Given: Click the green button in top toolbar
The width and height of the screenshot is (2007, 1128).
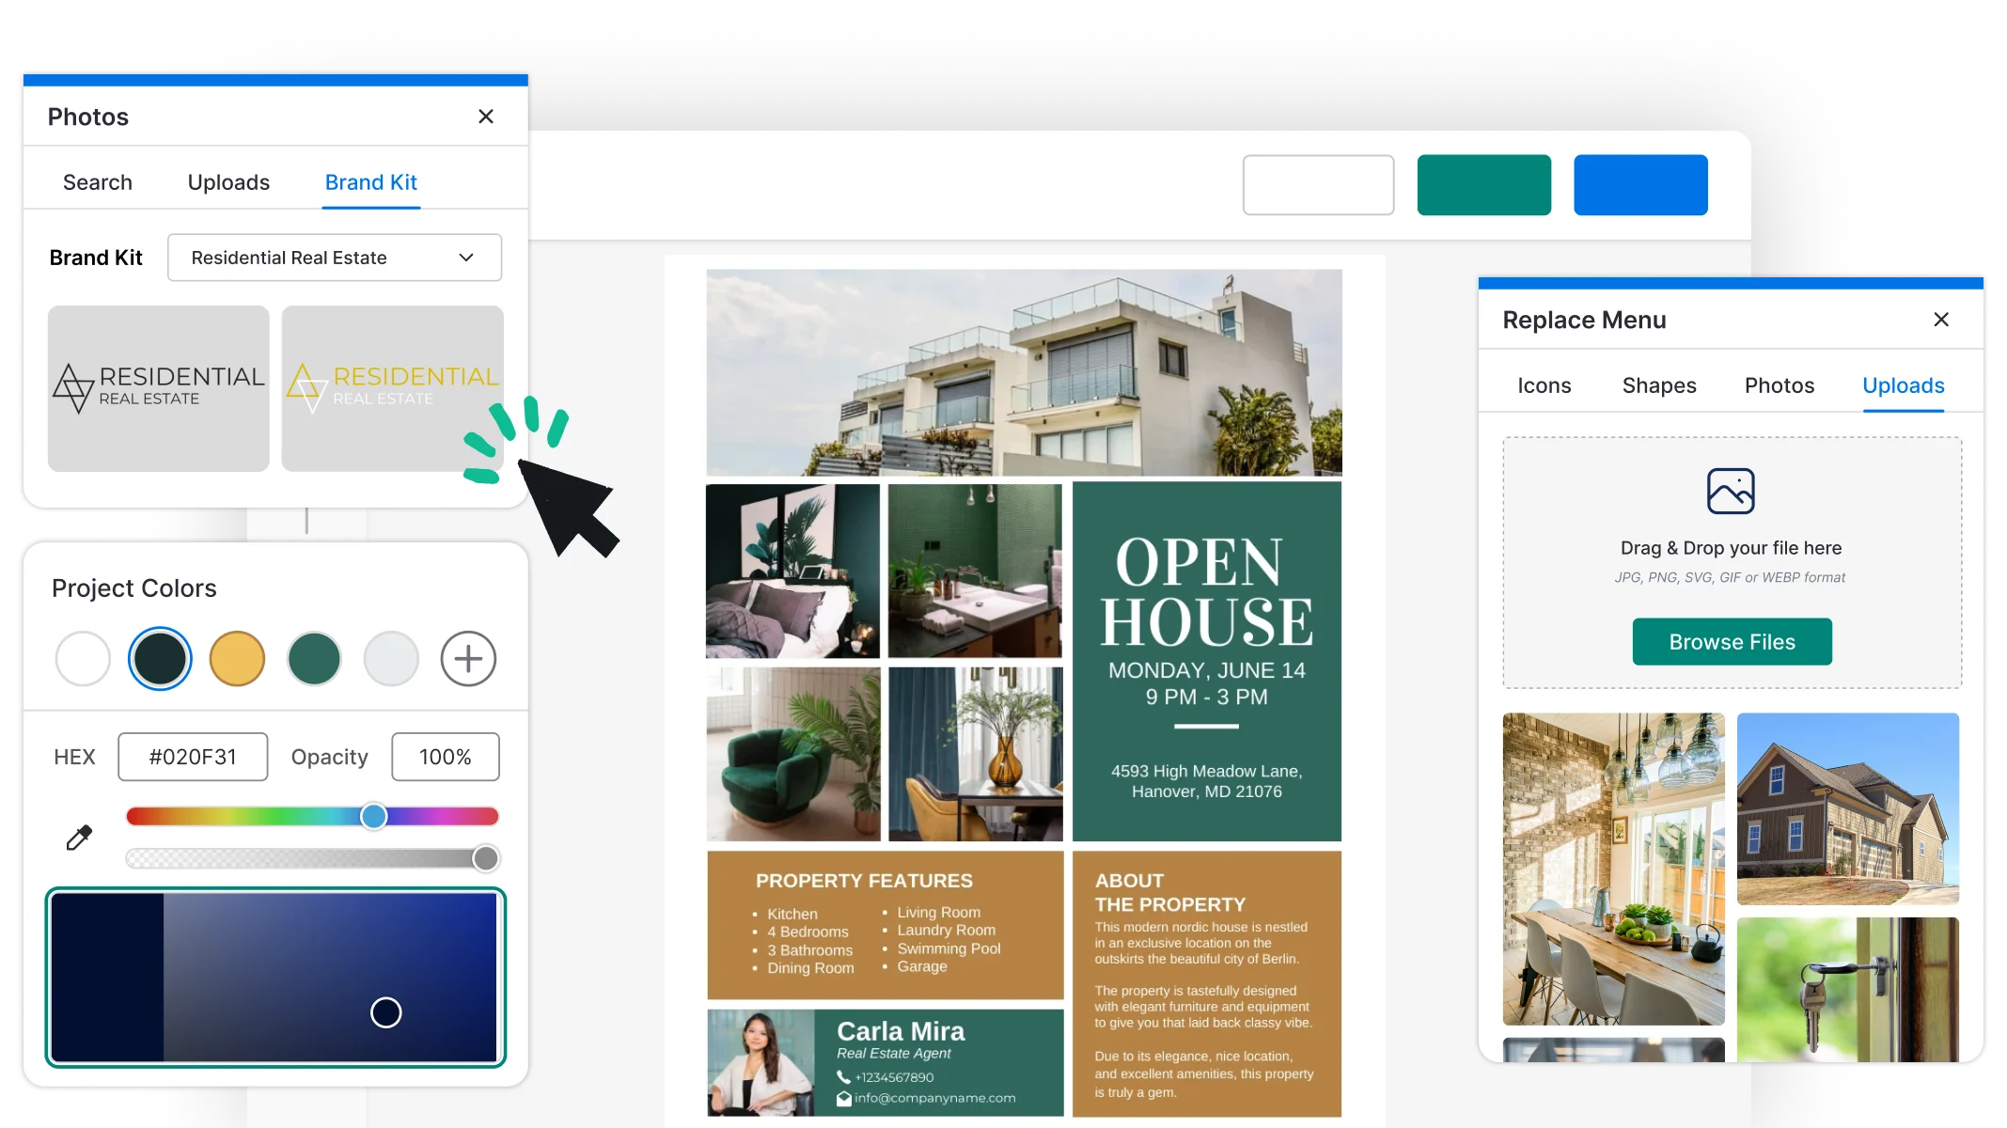Looking at the screenshot, I should coord(1484,185).
